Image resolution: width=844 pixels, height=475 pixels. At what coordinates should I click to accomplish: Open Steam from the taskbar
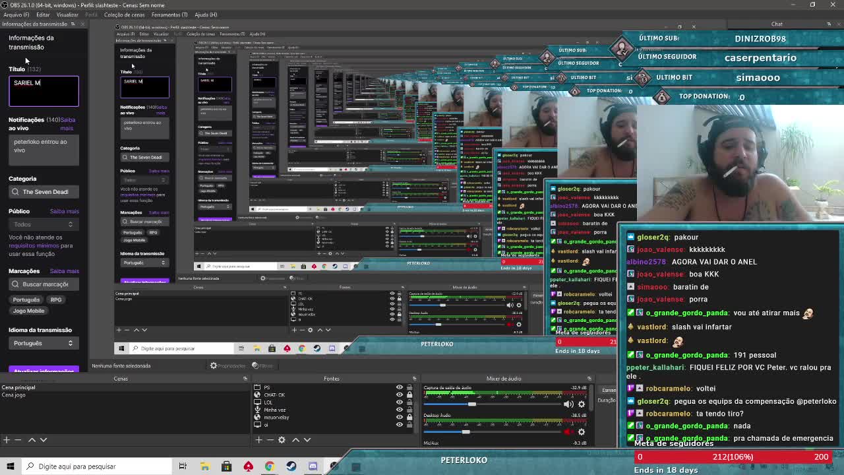click(x=291, y=466)
